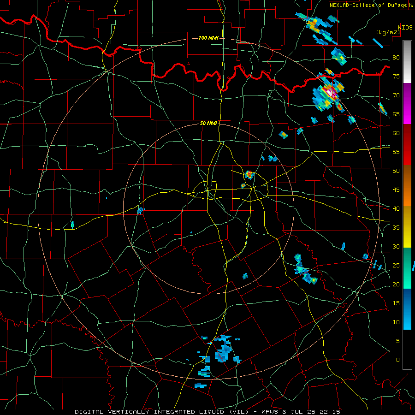Pick the orange segment of the color bar
Image resolution: width=415 pixels, height=415 pixels.
pos(407,196)
